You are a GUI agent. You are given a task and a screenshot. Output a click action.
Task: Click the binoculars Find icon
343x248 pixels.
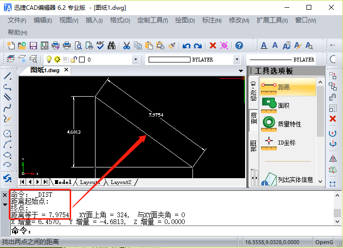coord(112,45)
